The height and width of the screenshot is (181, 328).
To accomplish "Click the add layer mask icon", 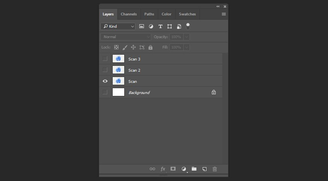I will [173, 169].
